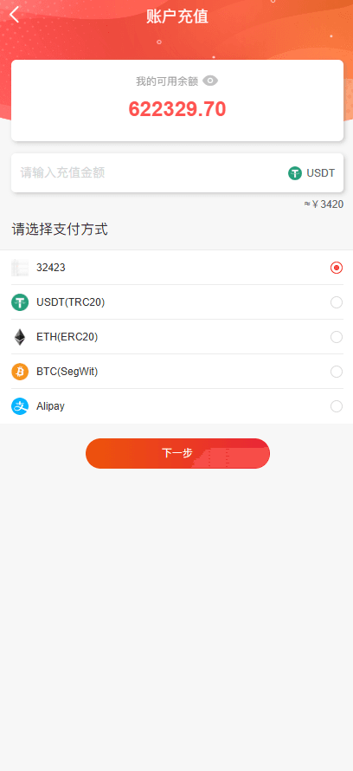Image resolution: width=353 pixels, height=771 pixels.
Task: Click the USDT currency label
Action: (x=321, y=173)
